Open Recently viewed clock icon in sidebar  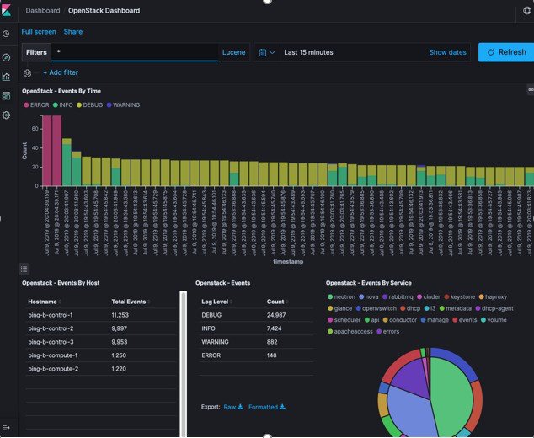tap(6, 34)
